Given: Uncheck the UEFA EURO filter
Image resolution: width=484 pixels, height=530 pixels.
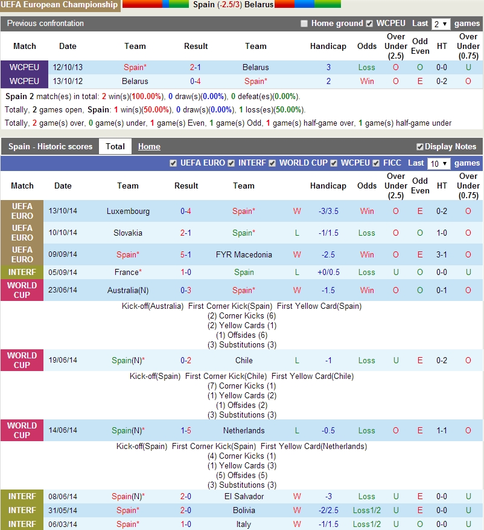Looking at the screenshot, I should coord(173,163).
